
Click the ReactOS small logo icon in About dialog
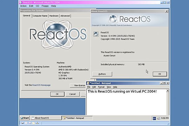[96, 34]
